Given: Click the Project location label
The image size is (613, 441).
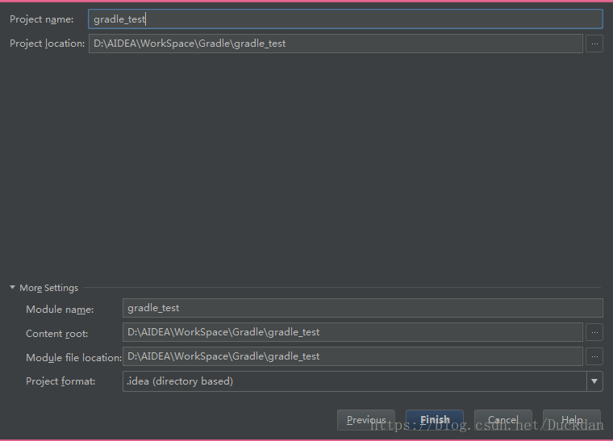Looking at the screenshot, I should (47, 44).
